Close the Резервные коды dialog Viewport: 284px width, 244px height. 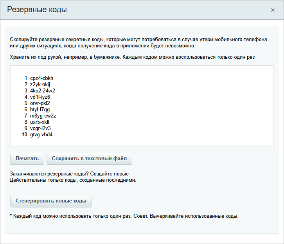click(x=273, y=10)
